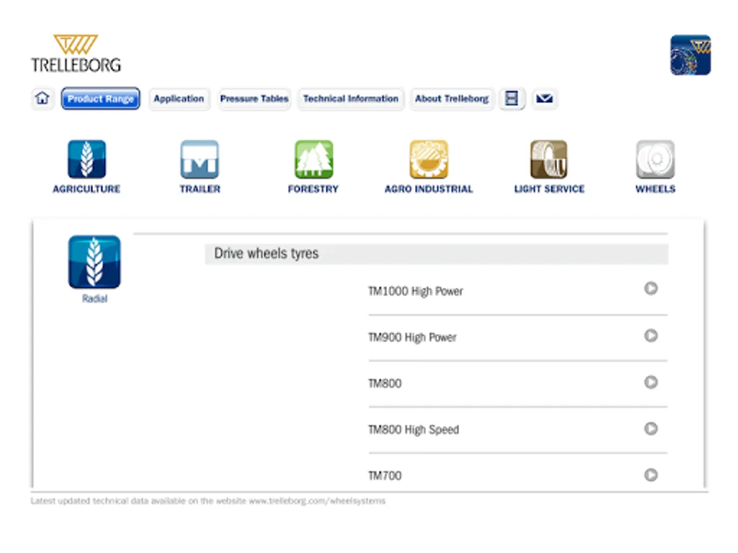Open the Trelleborg app thumbnail
This screenshot has width=738, height=553.
coord(691,55)
